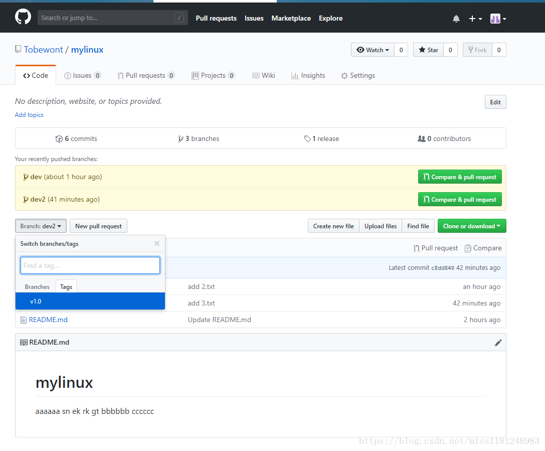Click the Add topics link
Image resolution: width=545 pixels, height=451 pixels.
coord(29,115)
